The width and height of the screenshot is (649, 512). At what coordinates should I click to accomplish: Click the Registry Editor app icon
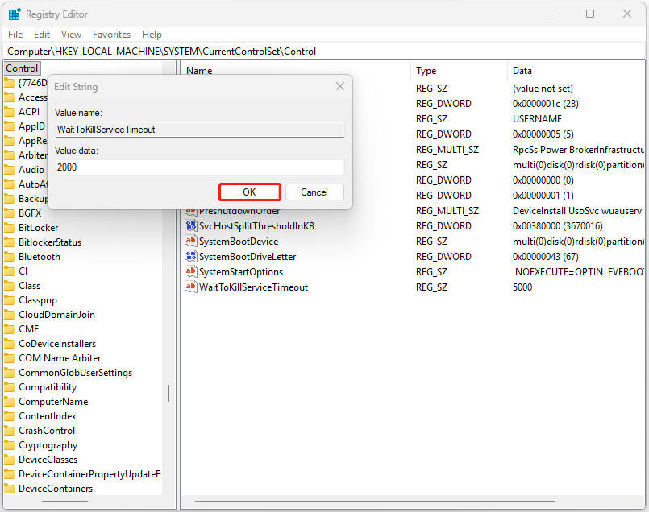15,14
